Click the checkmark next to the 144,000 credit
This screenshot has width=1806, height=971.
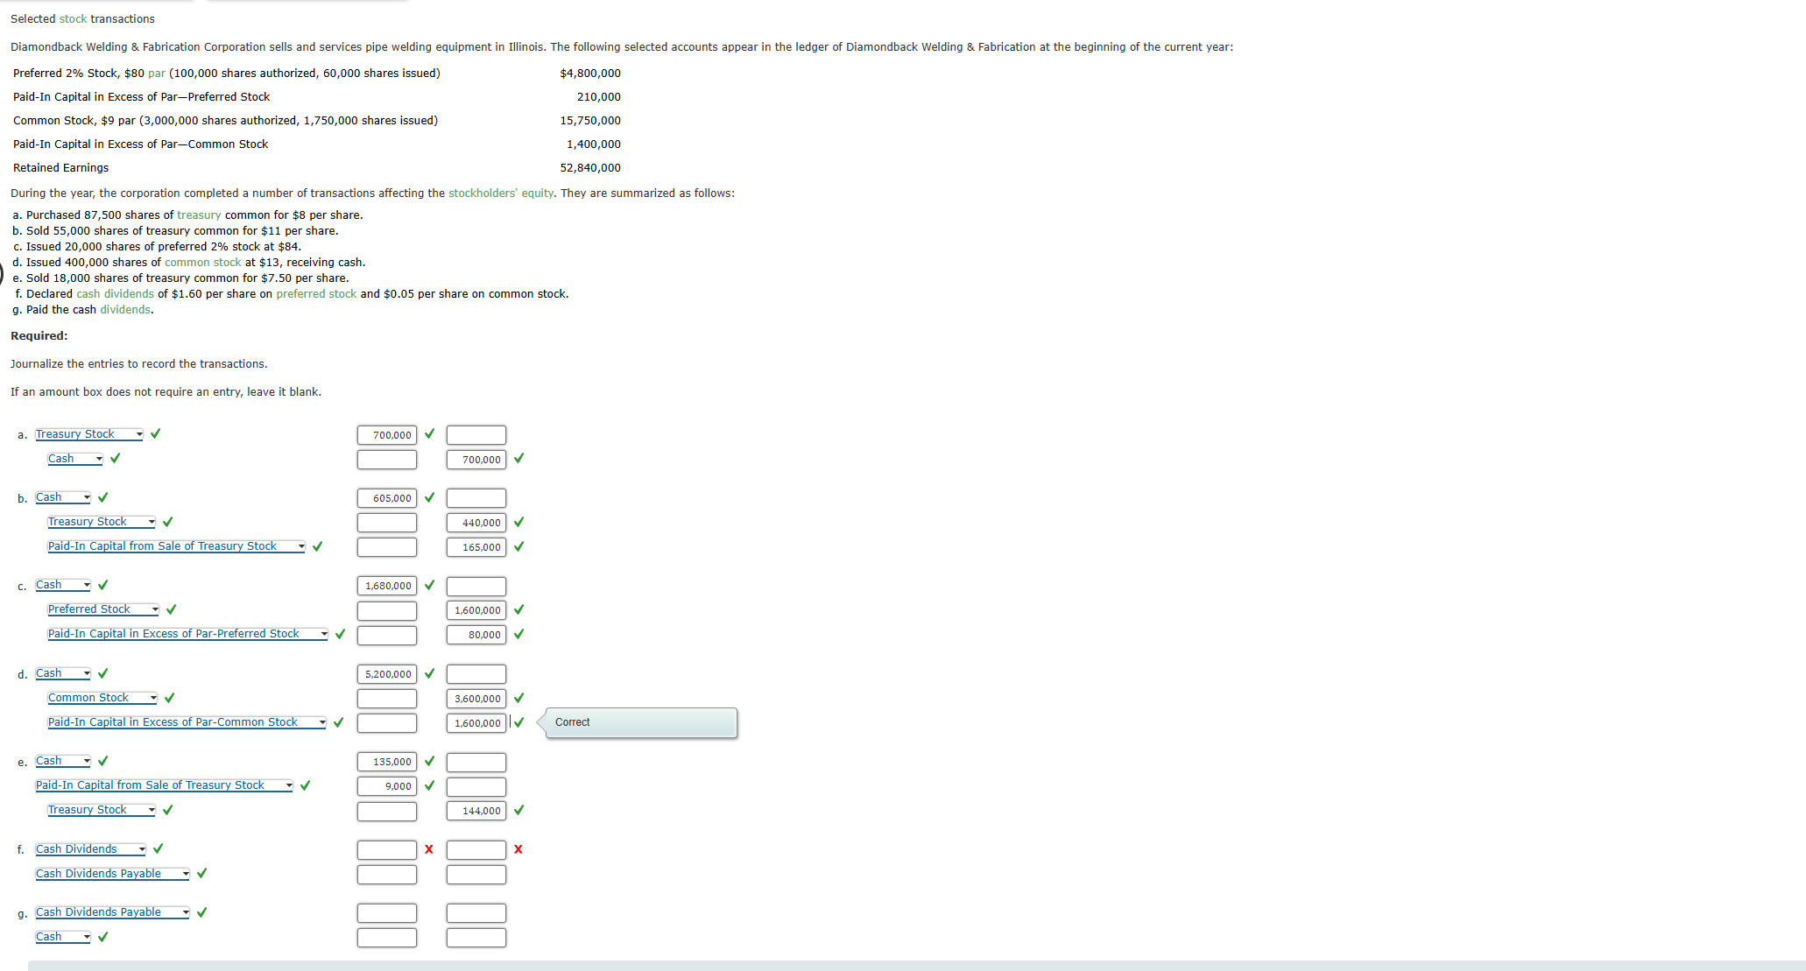click(519, 811)
